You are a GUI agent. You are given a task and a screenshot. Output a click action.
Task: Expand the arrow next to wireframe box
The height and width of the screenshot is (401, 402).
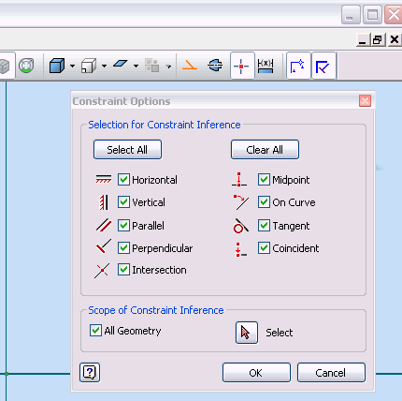pyautogui.click(x=104, y=66)
